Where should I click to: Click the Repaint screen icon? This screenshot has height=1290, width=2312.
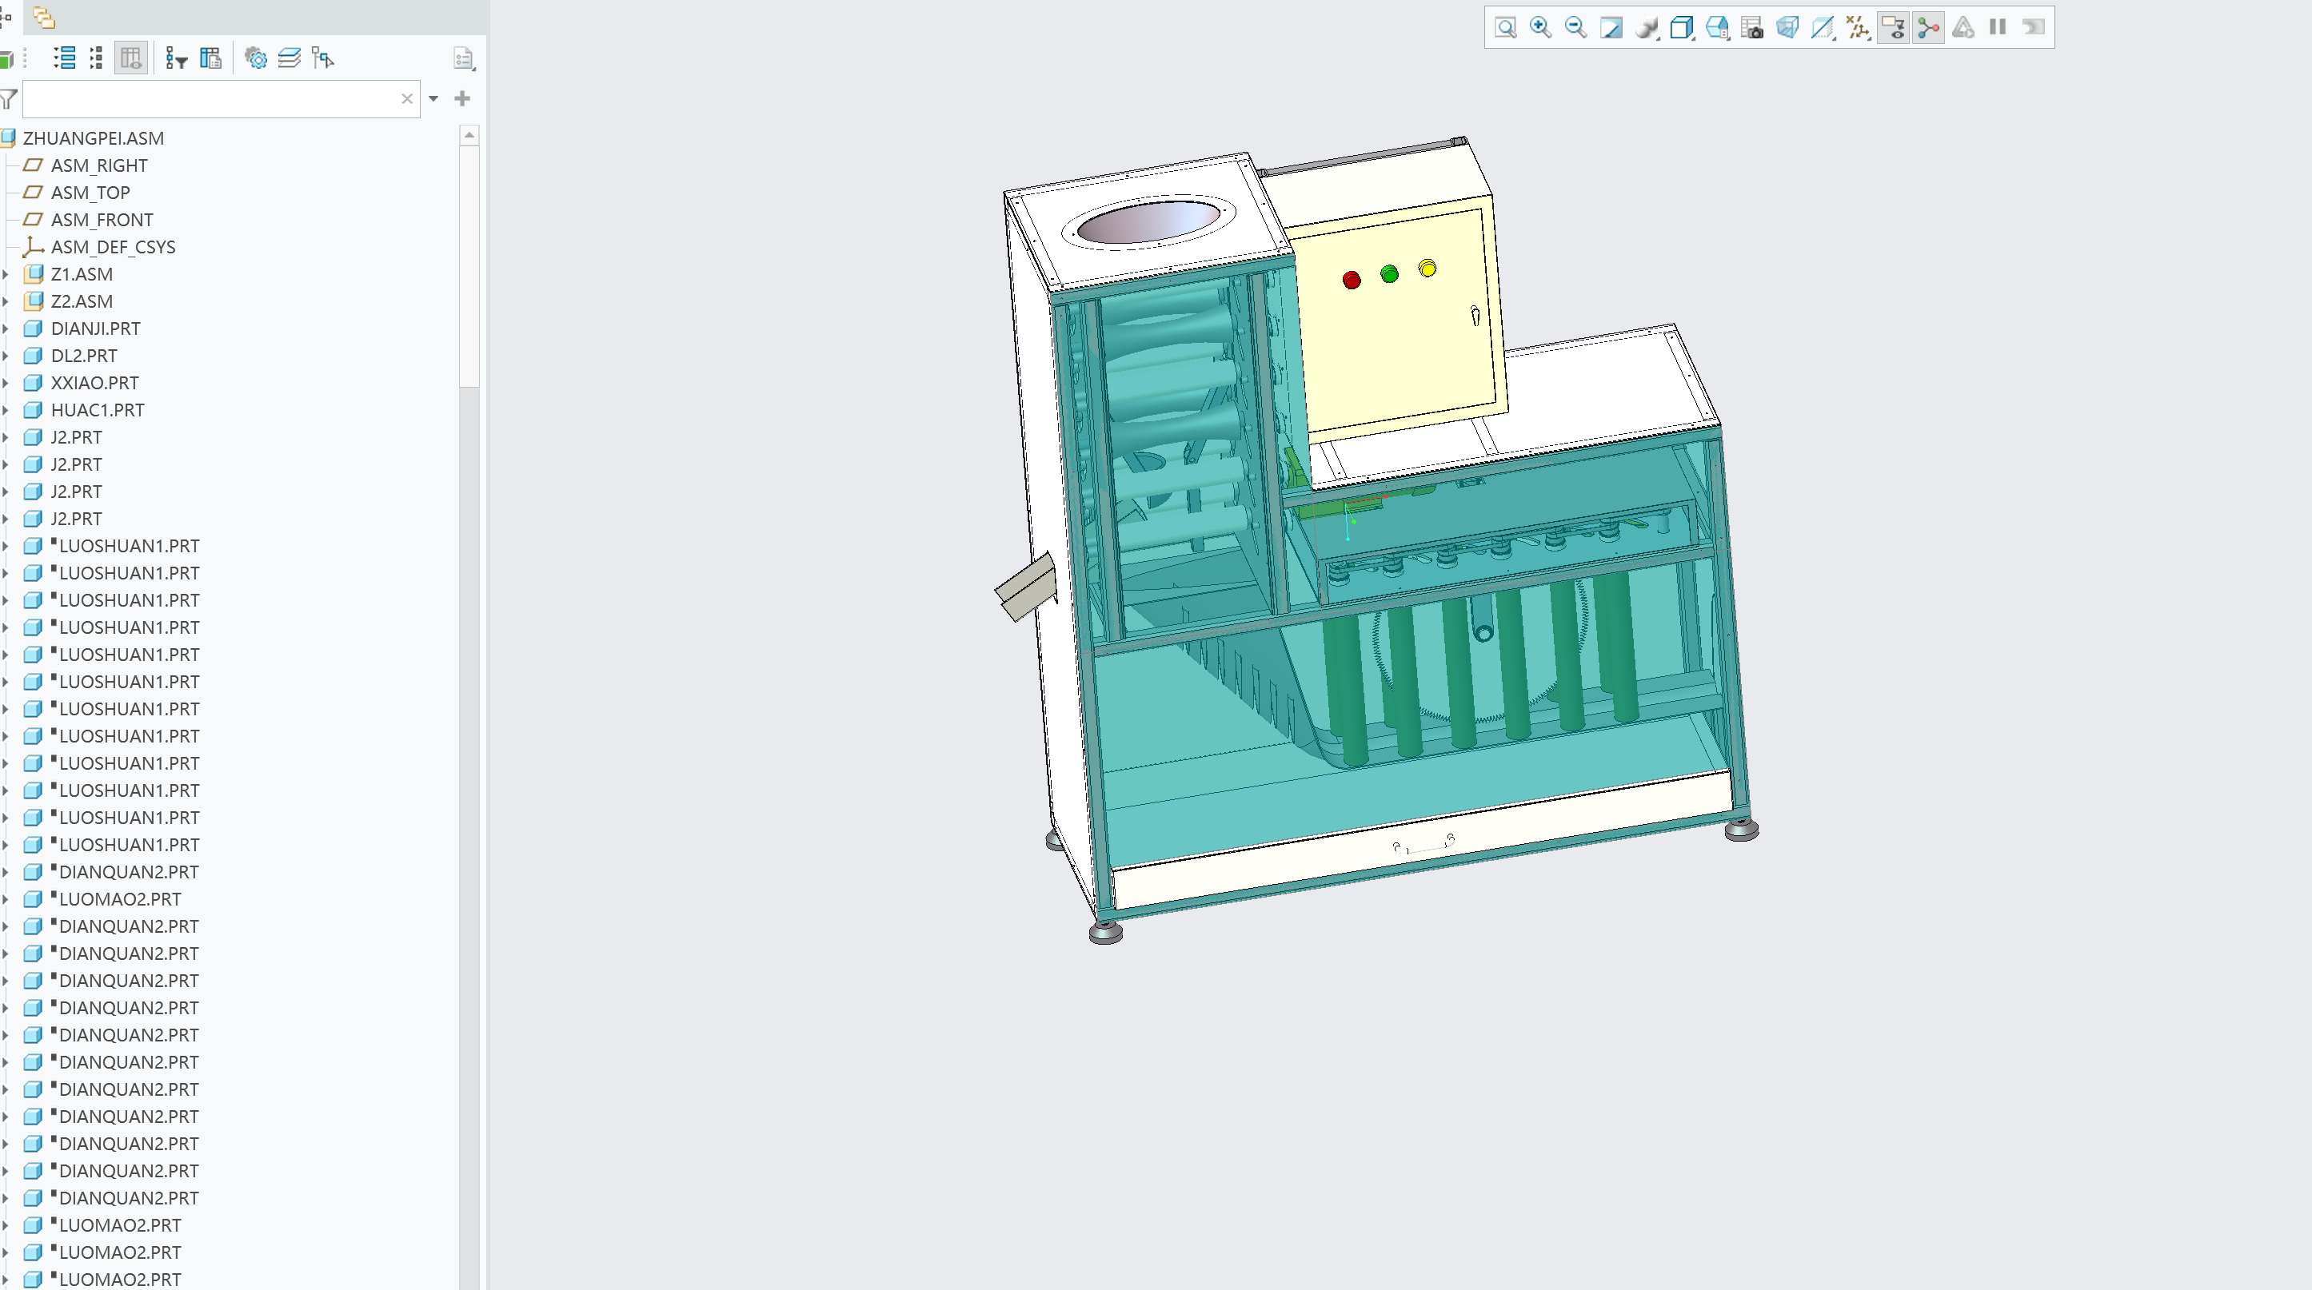click(x=1611, y=28)
